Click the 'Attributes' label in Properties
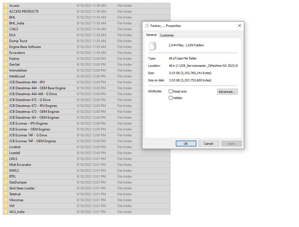The width and height of the screenshot is (299, 227). pos(155,91)
